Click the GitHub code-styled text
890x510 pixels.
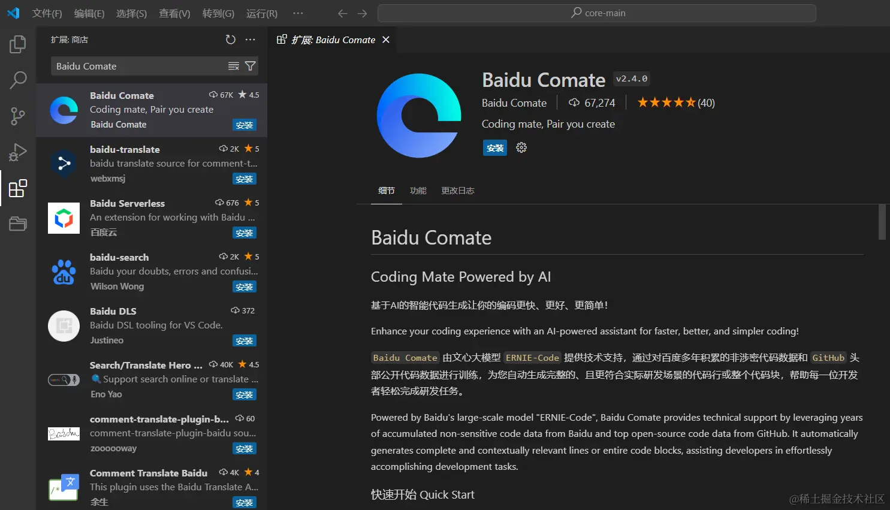point(828,358)
